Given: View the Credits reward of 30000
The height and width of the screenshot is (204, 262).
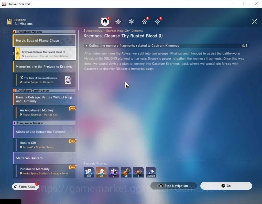Looking at the screenshot, I should (151, 172).
